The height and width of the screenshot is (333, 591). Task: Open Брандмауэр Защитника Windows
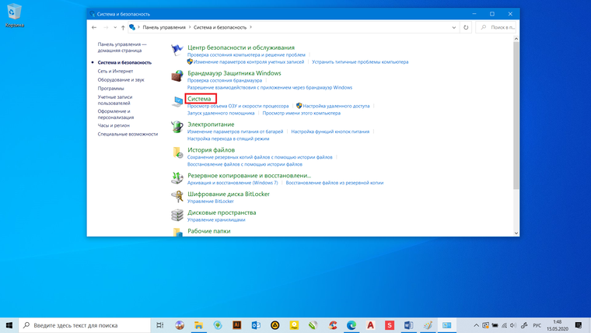tap(234, 73)
